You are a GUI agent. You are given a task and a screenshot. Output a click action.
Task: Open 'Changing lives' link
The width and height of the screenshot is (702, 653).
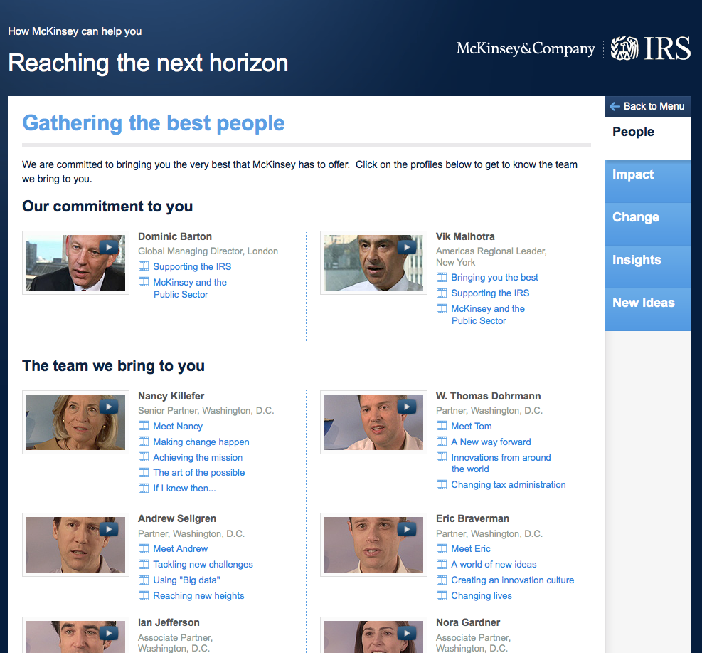(482, 595)
